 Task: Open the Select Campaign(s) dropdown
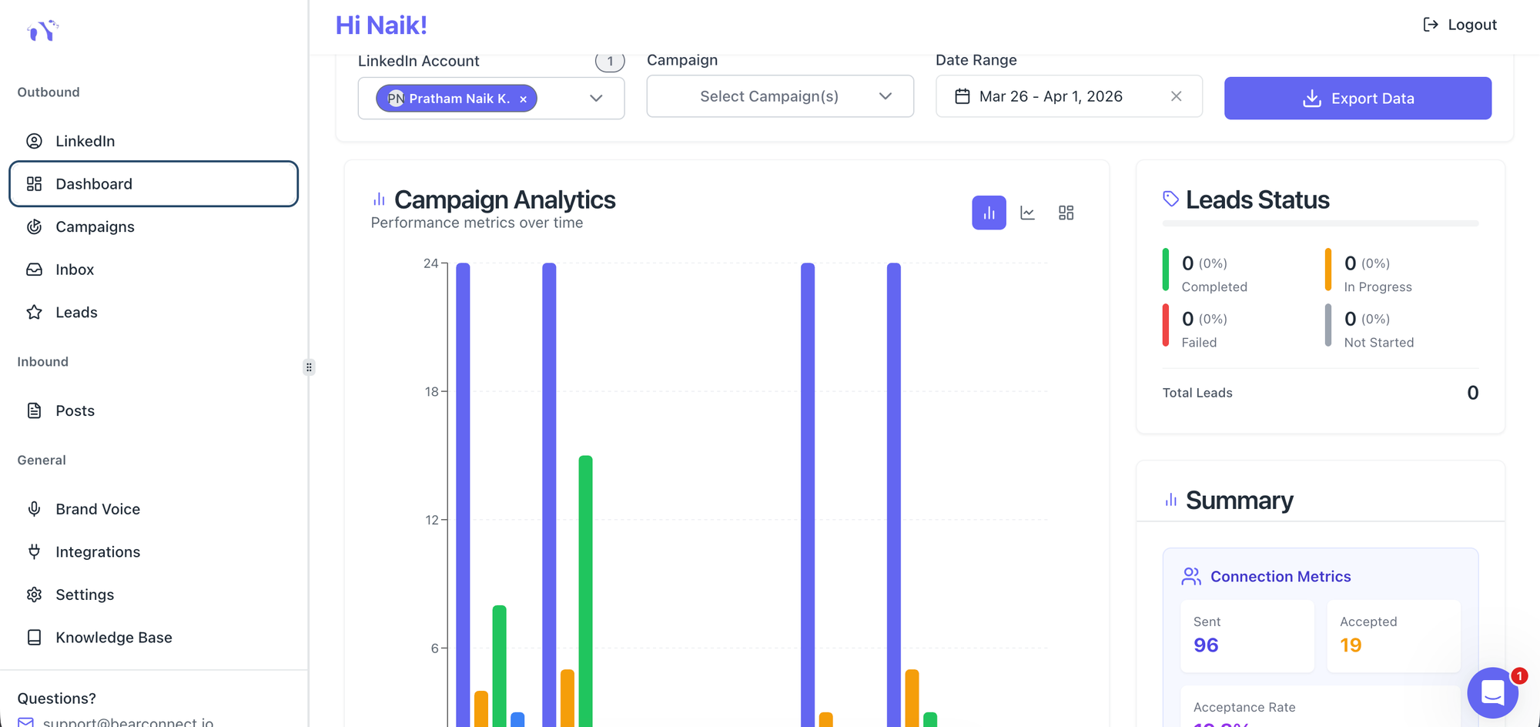pyautogui.click(x=779, y=96)
